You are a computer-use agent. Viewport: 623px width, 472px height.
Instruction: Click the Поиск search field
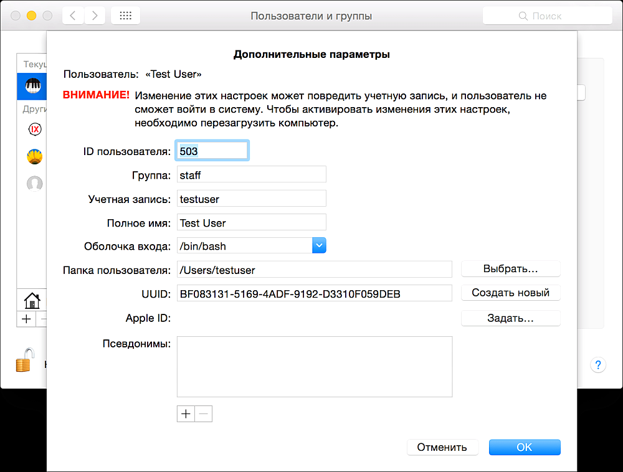[546, 16]
